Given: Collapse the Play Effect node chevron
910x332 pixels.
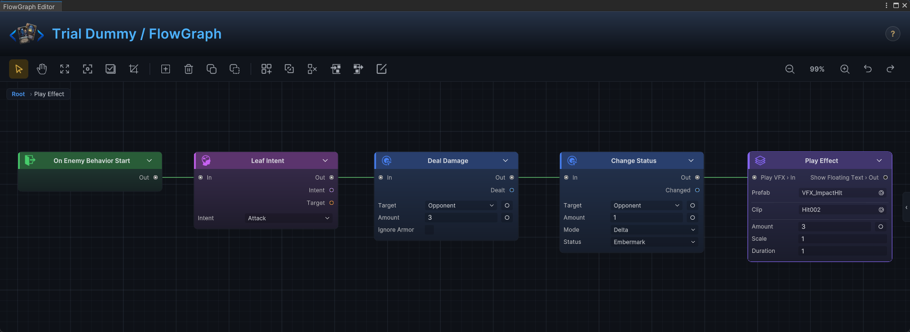Looking at the screenshot, I should [x=879, y=160].
